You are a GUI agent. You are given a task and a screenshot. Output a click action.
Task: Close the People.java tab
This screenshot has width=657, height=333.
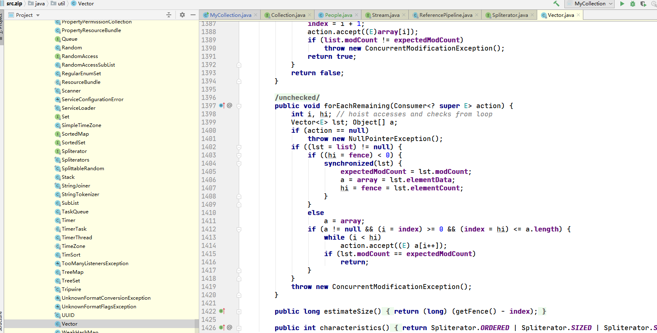(x=356, y=15)
